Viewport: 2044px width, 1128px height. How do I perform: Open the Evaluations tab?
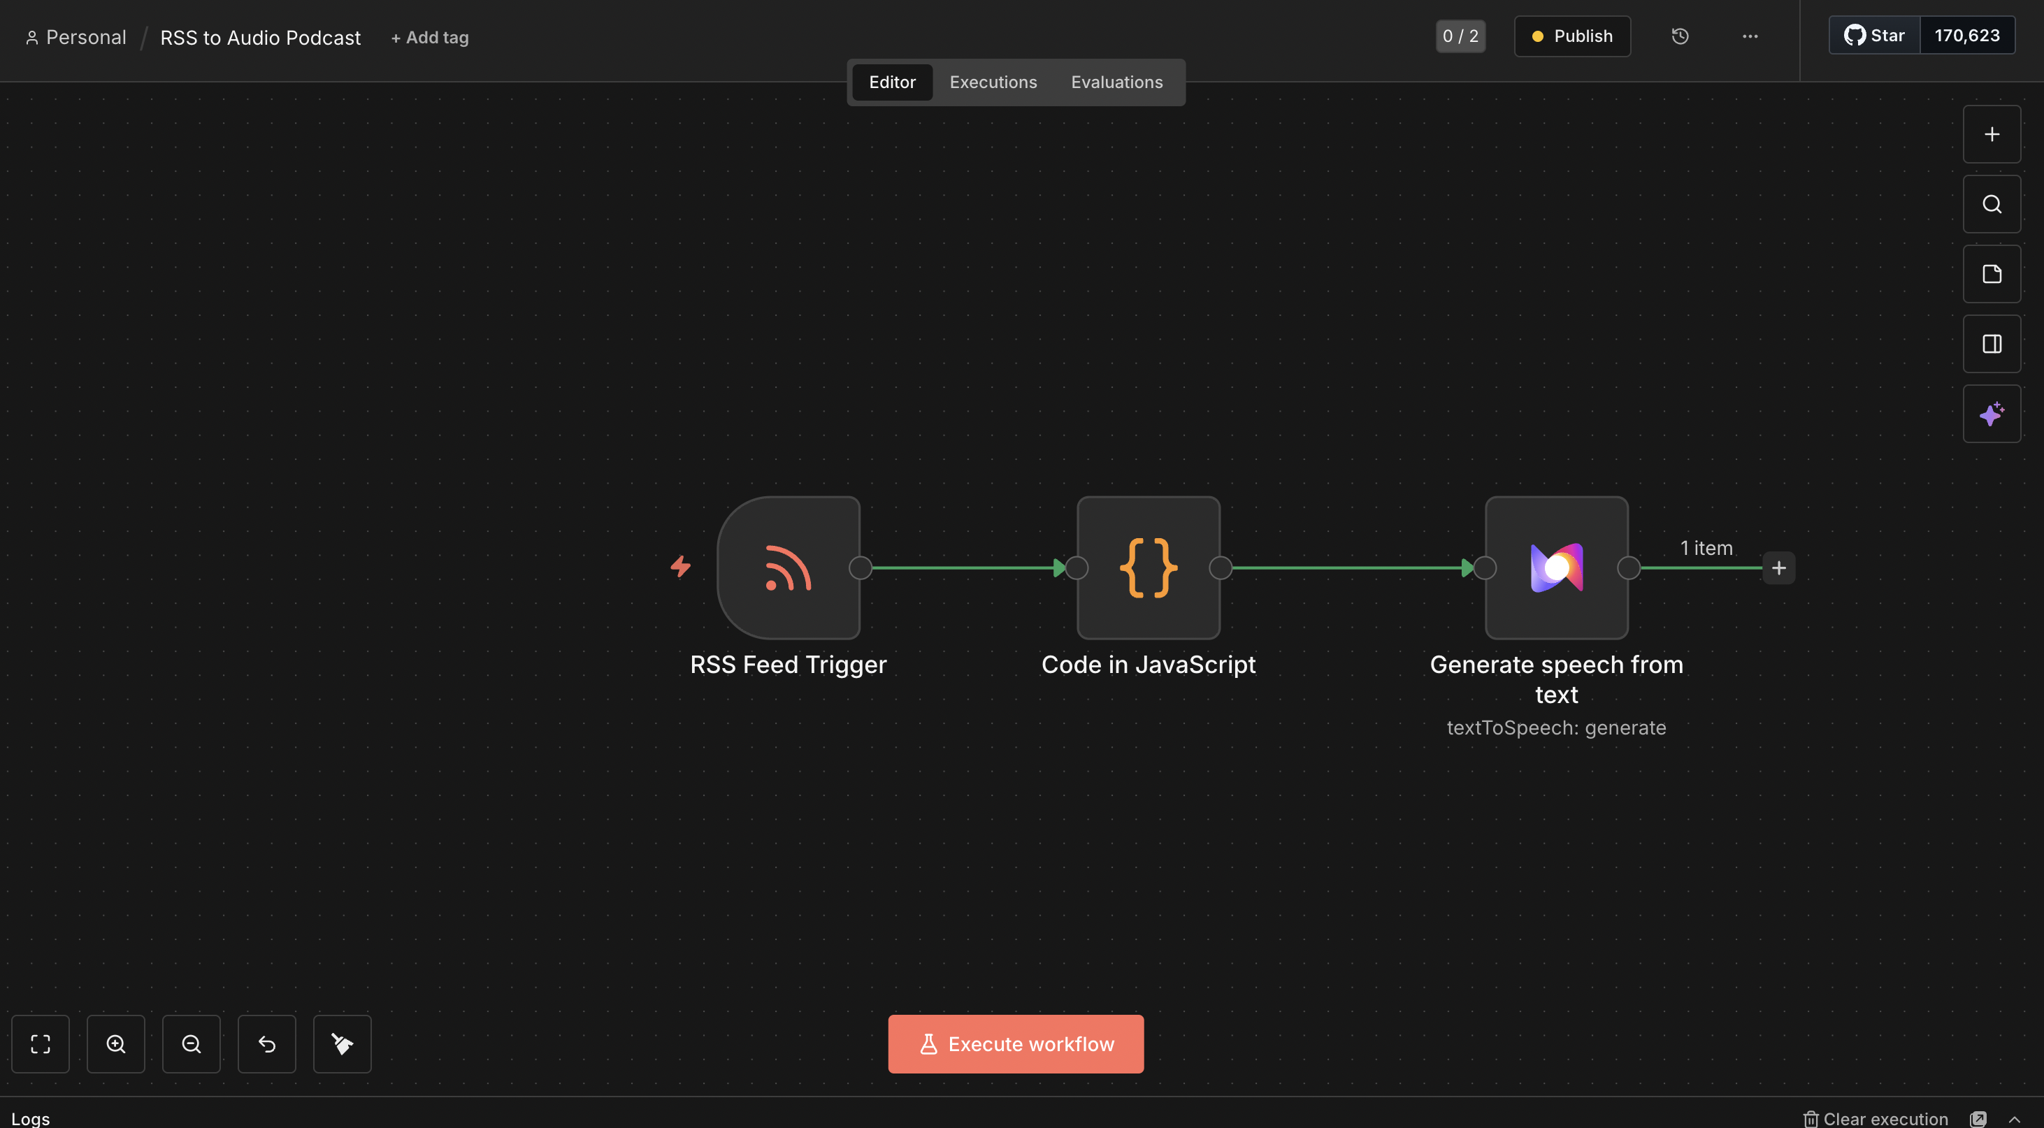coord(1116,82)
